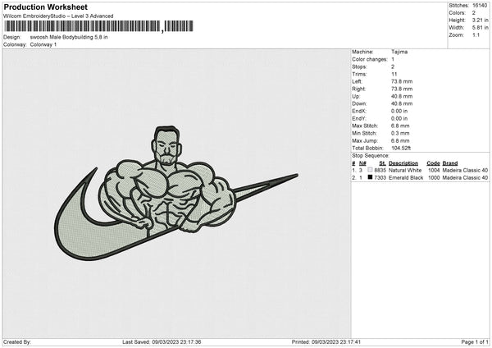Click thread number 8835

click(380, 170)
